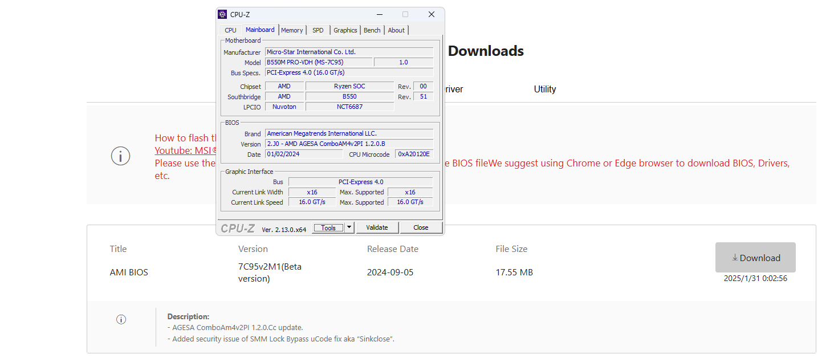Click the Chipset Ryzen SOC field
Viewport: 834px width, 358px height.
pos(349,86)
